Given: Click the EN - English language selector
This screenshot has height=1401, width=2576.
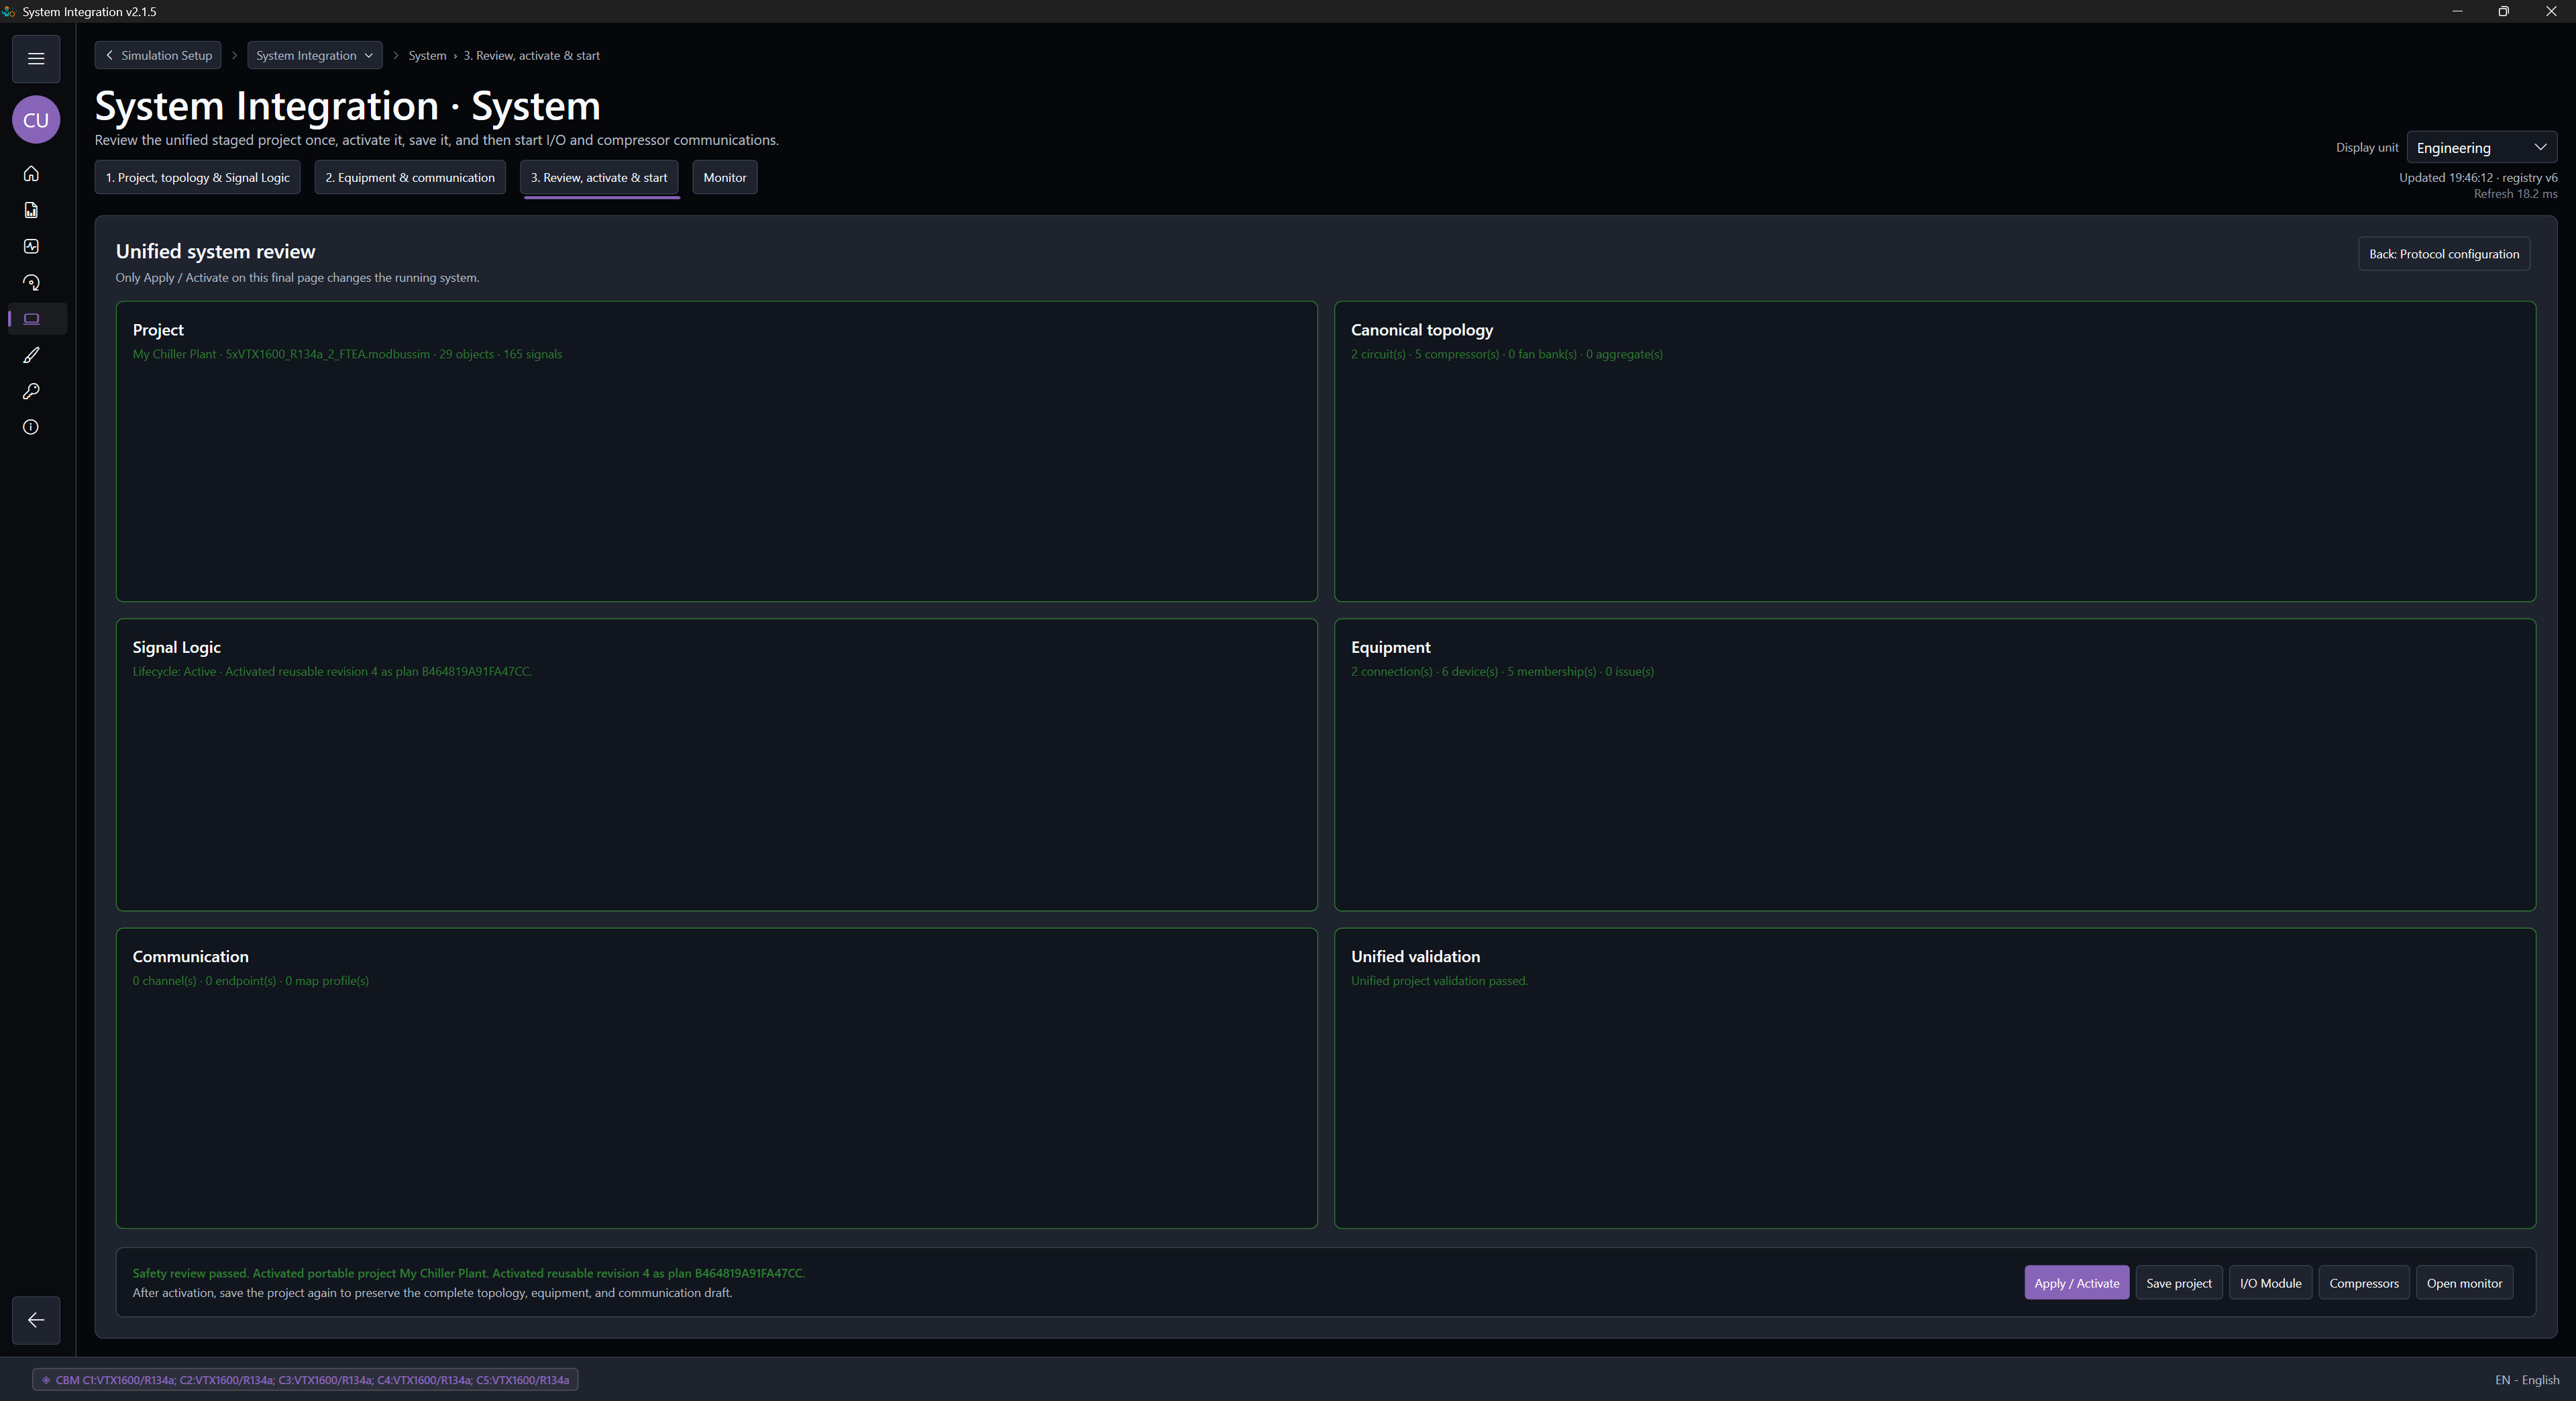Looking at the screenshot, I should point(2527,1380).
